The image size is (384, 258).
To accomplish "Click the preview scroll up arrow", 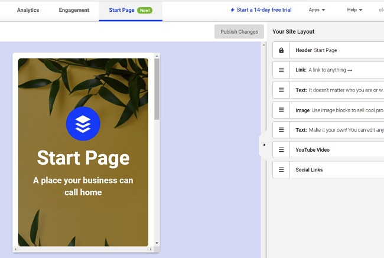I will tap(157, 56).
